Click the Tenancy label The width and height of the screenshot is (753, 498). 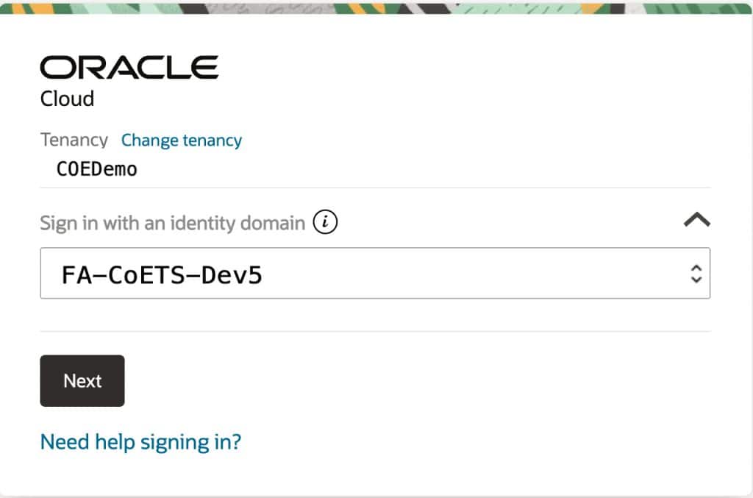point(74,140)
